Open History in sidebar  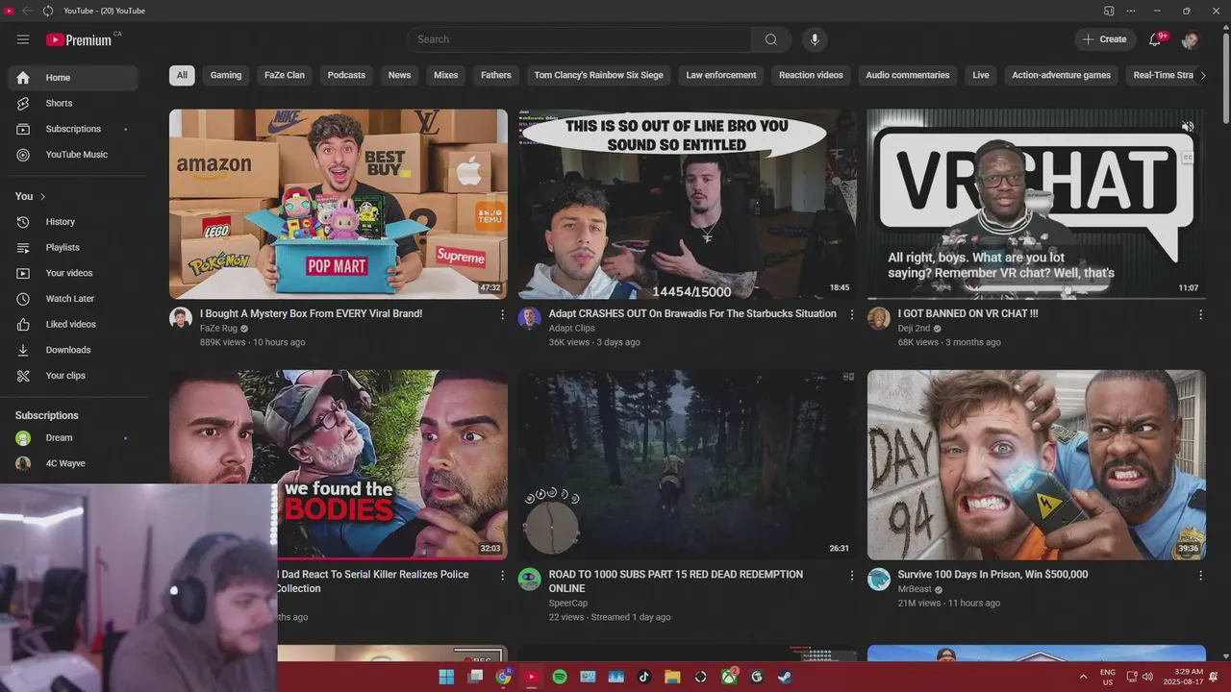pyautogui.click(x=73, y=222)
